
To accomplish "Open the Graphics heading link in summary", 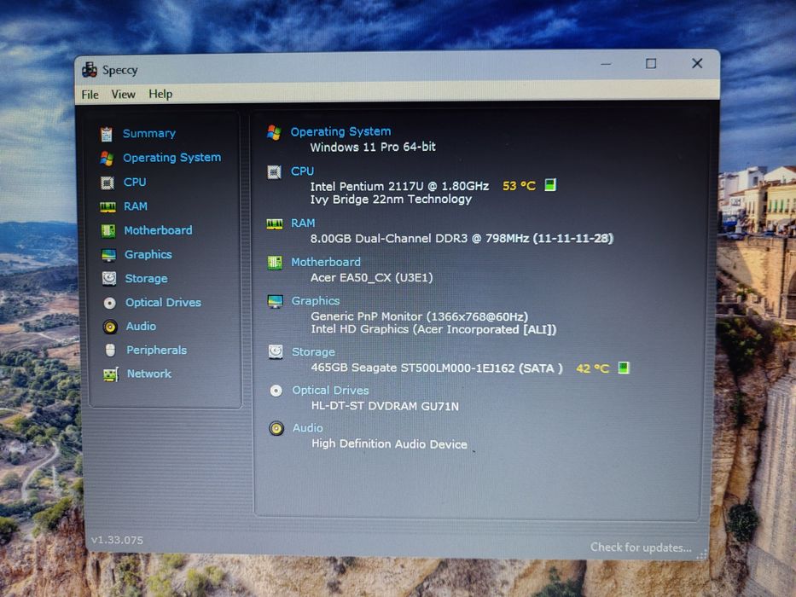I will tap(316, 301).
